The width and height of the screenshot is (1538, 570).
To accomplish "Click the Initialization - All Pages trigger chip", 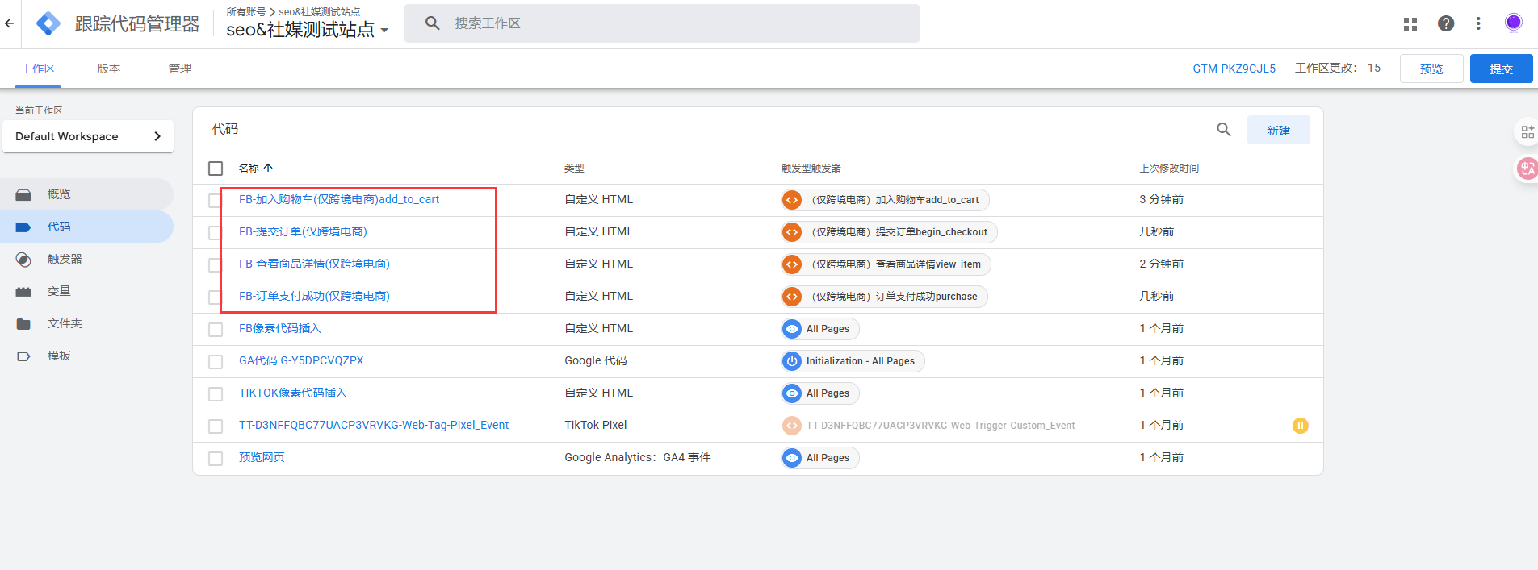I will 853,361.
